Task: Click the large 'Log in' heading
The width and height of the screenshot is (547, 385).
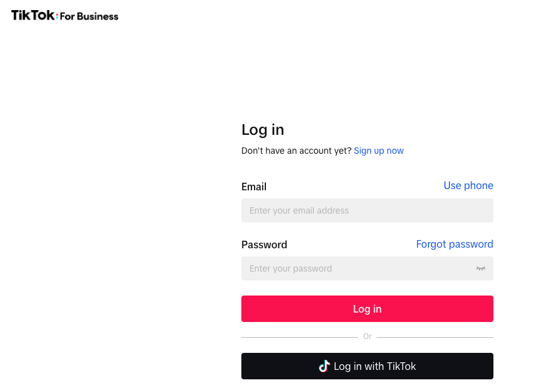Action: (x=263, y=130)
